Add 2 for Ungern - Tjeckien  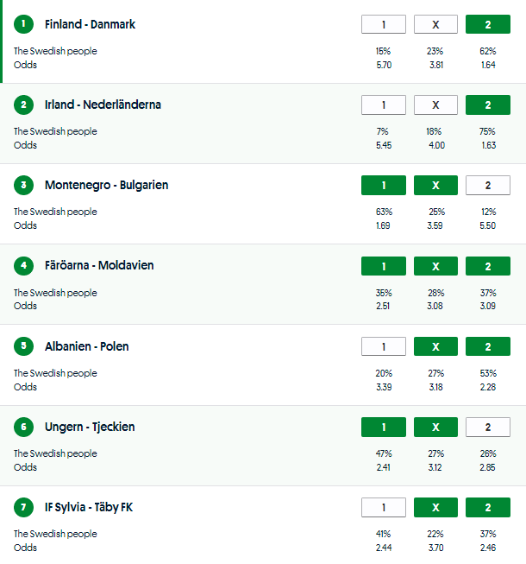487,427
